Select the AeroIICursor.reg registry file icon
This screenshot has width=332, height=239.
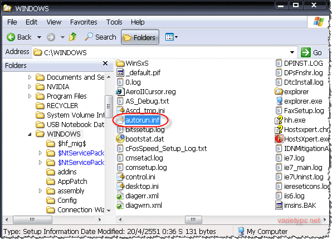pos(120,92)
